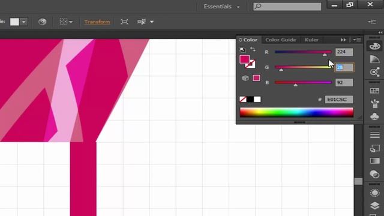The height and width of the screenshot is (216, 384).
Task: Click the Recolor Artwork icon
Action: [43, 22]
